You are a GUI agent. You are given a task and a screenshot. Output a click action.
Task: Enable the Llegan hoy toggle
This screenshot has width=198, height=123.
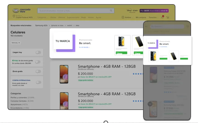[38, 52]
